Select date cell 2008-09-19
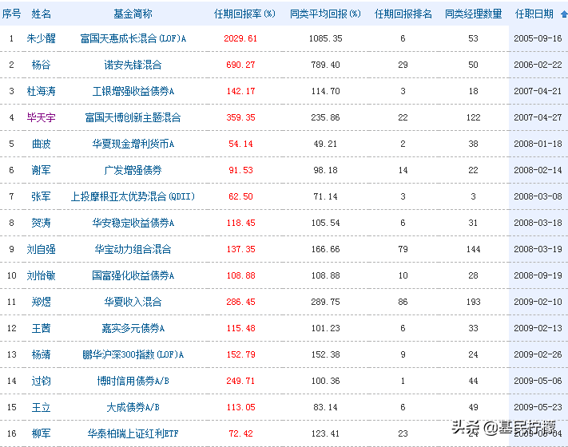Viewport: 568px width, 447px height. pos(538,276)
